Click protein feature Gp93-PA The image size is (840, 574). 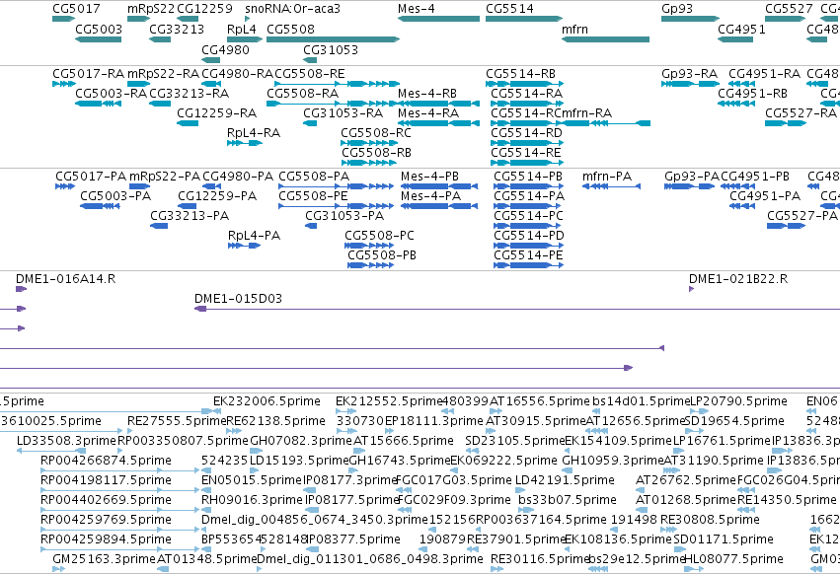[689, 186]
